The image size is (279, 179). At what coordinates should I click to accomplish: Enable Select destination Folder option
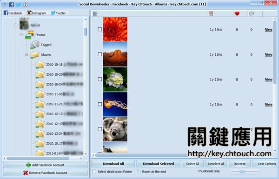click(94, 172)
